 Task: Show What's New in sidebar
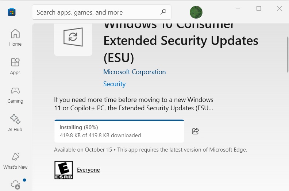click(x=15, y=161)
